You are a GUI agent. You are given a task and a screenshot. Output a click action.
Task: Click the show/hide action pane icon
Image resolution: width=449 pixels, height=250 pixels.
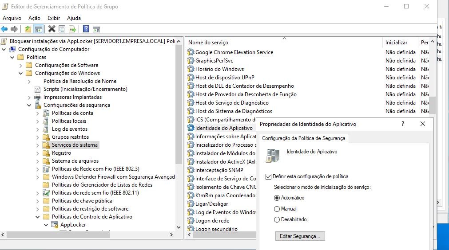point(96,29)
